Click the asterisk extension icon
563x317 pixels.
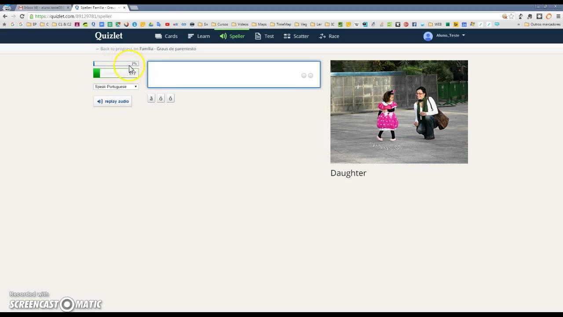click(539, 16)
